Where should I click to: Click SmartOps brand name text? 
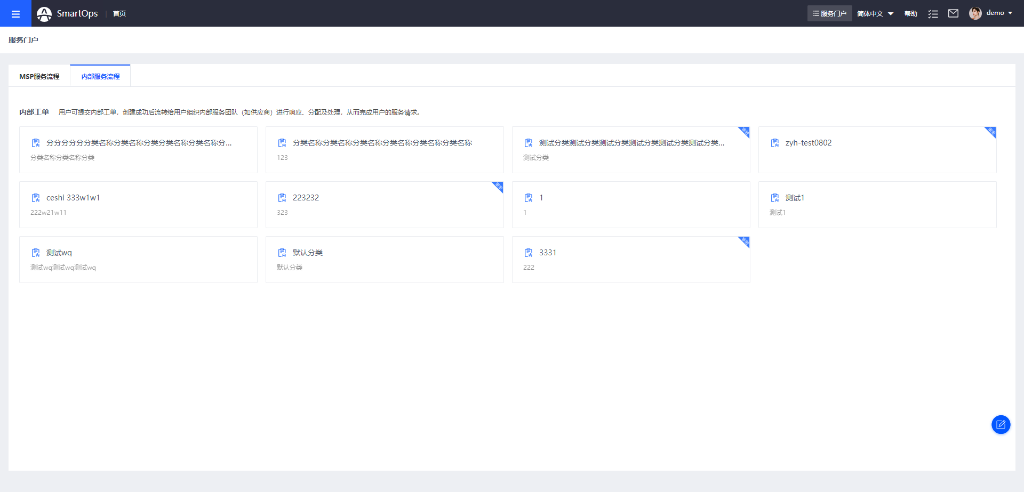(x=77, y=14)
